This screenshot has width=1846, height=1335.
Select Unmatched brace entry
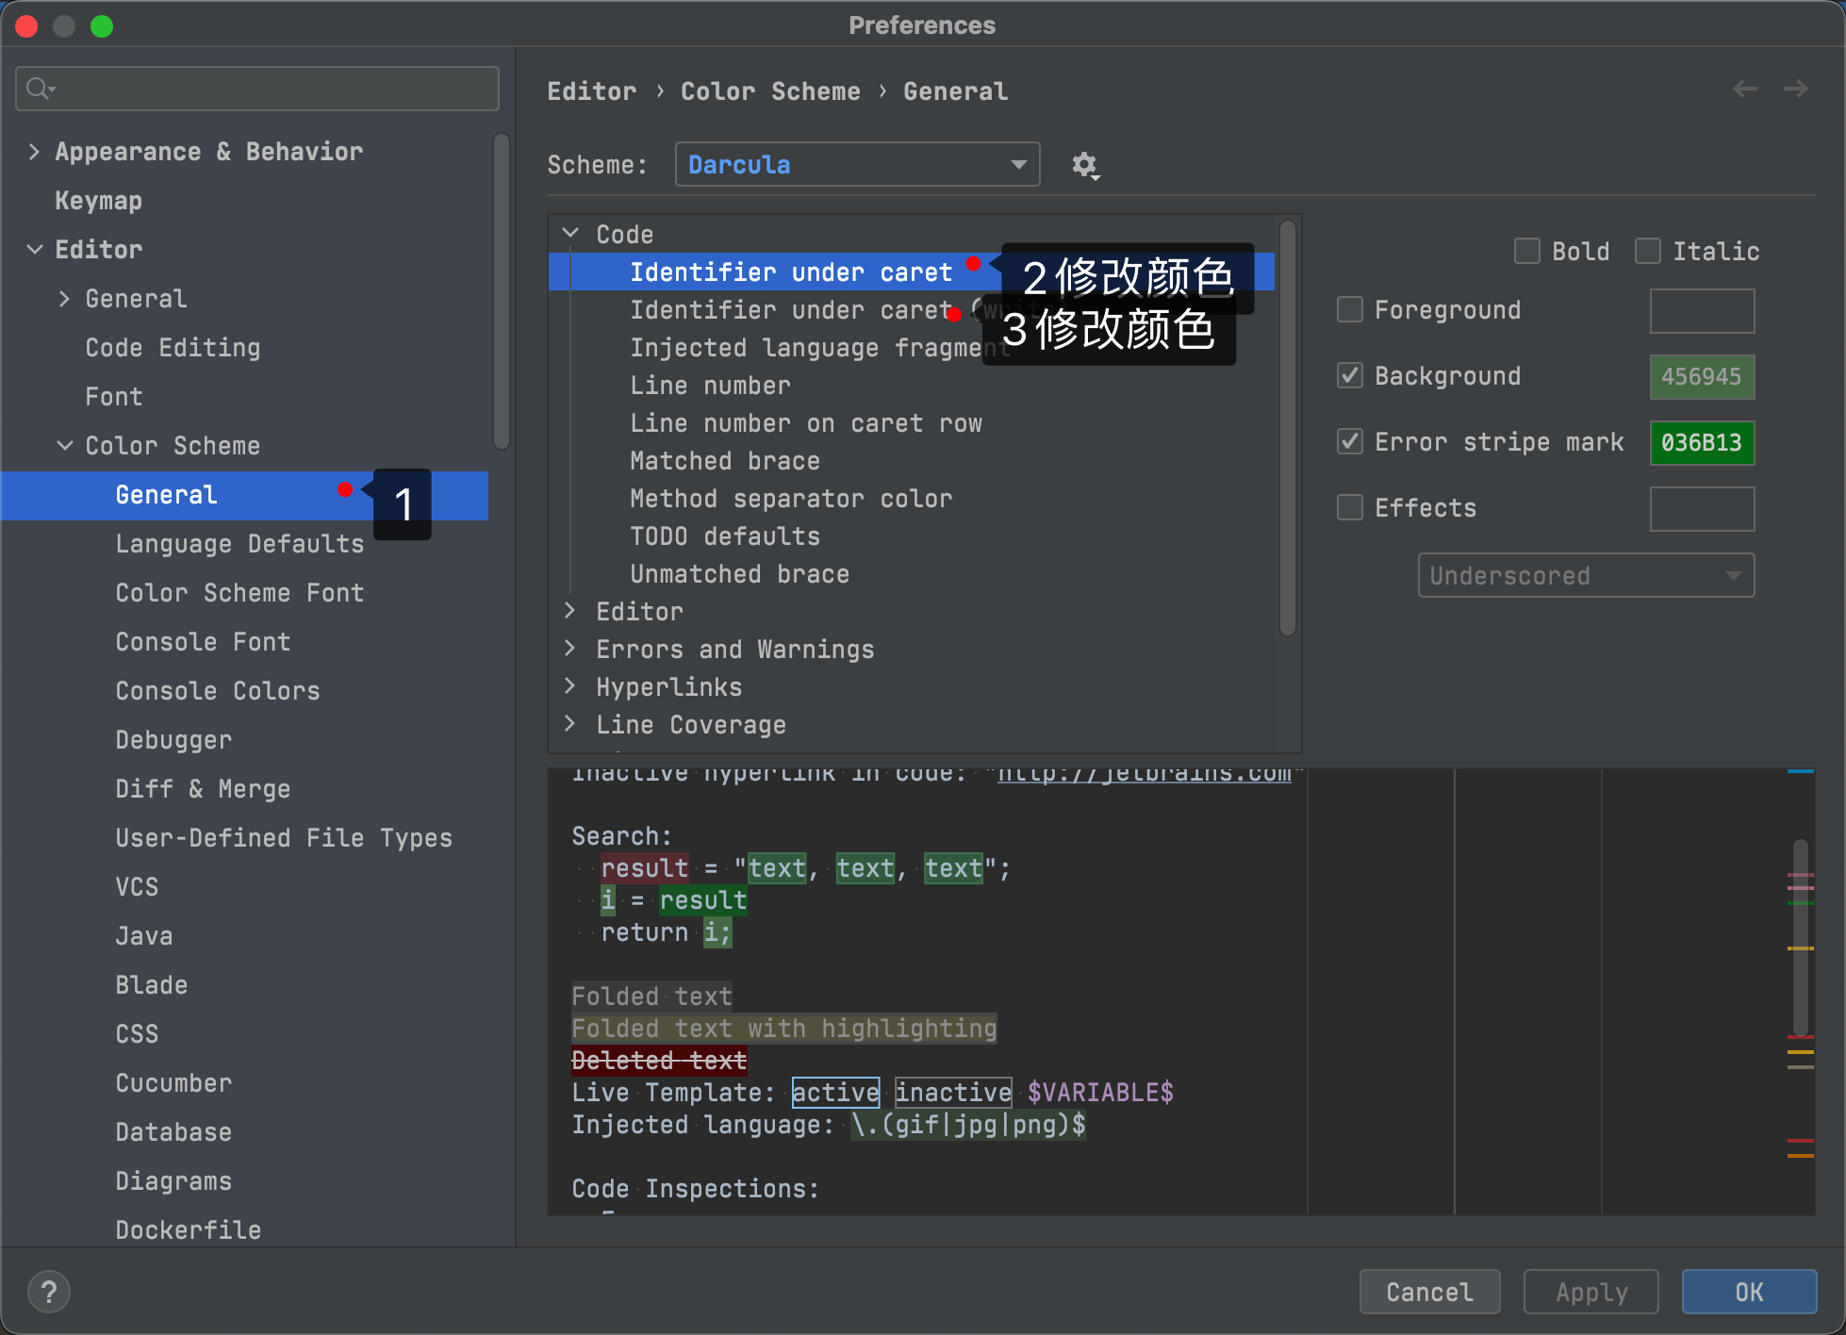pyautogui.click(x=740, y=574)
